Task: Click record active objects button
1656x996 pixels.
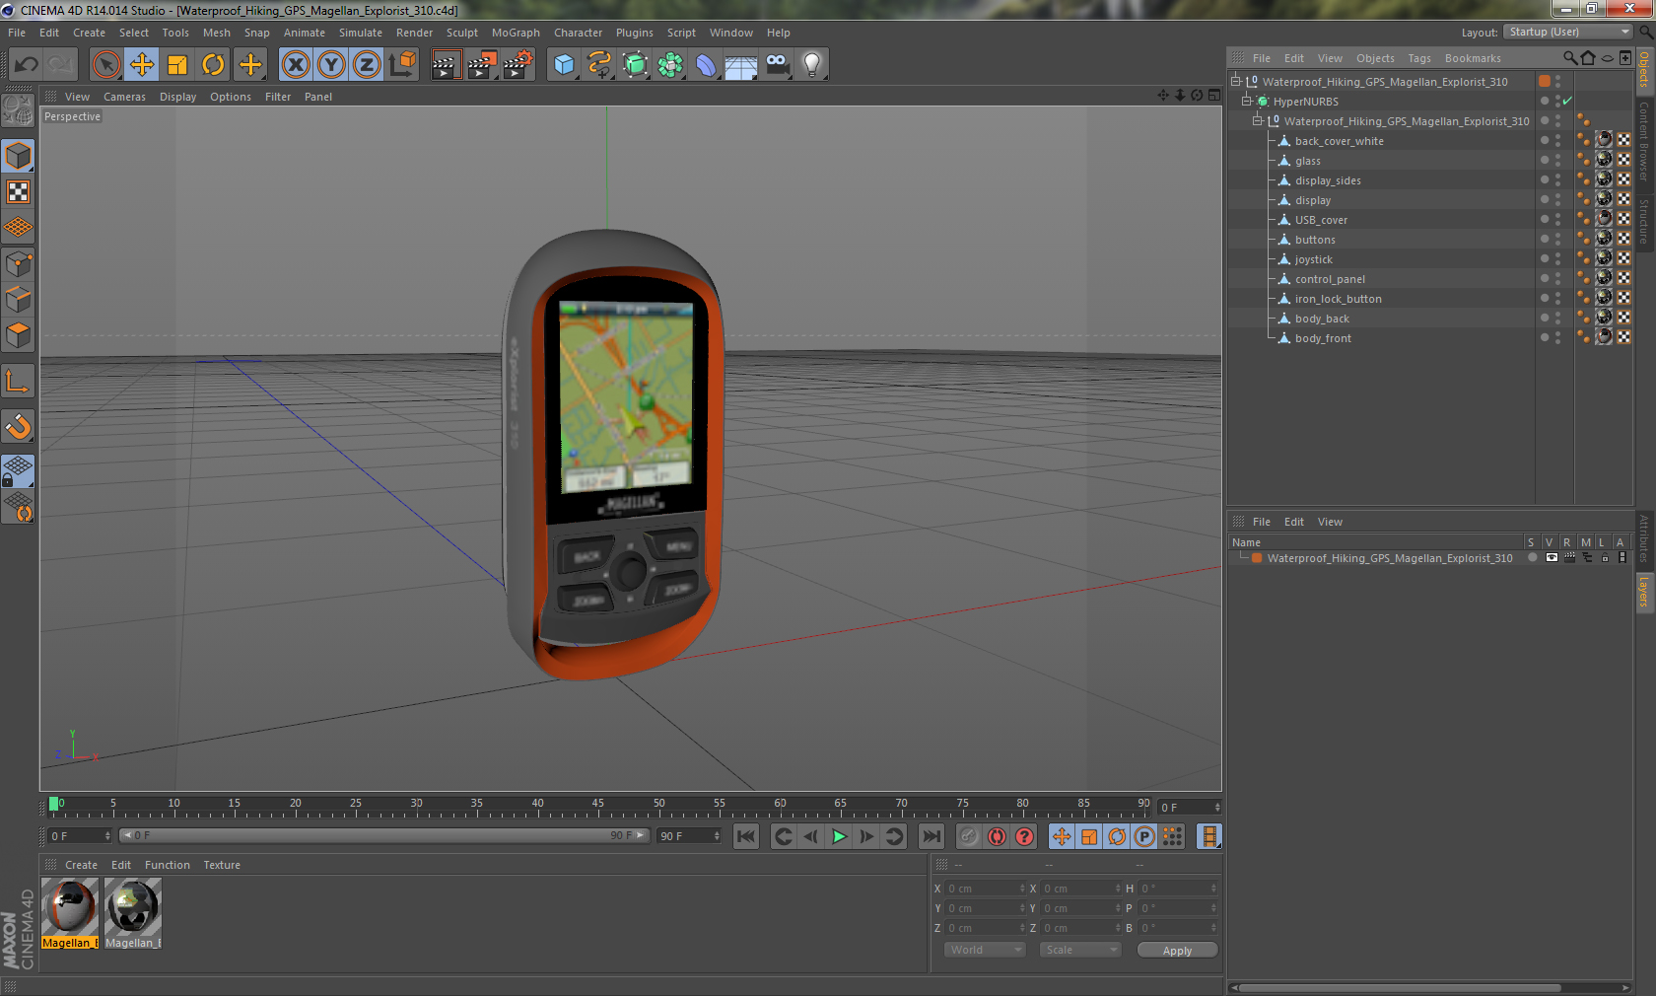Action: [969, 836]
